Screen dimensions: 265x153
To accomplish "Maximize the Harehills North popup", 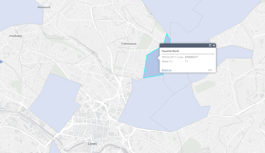I will pyautogui.click(x=210, y=46).
